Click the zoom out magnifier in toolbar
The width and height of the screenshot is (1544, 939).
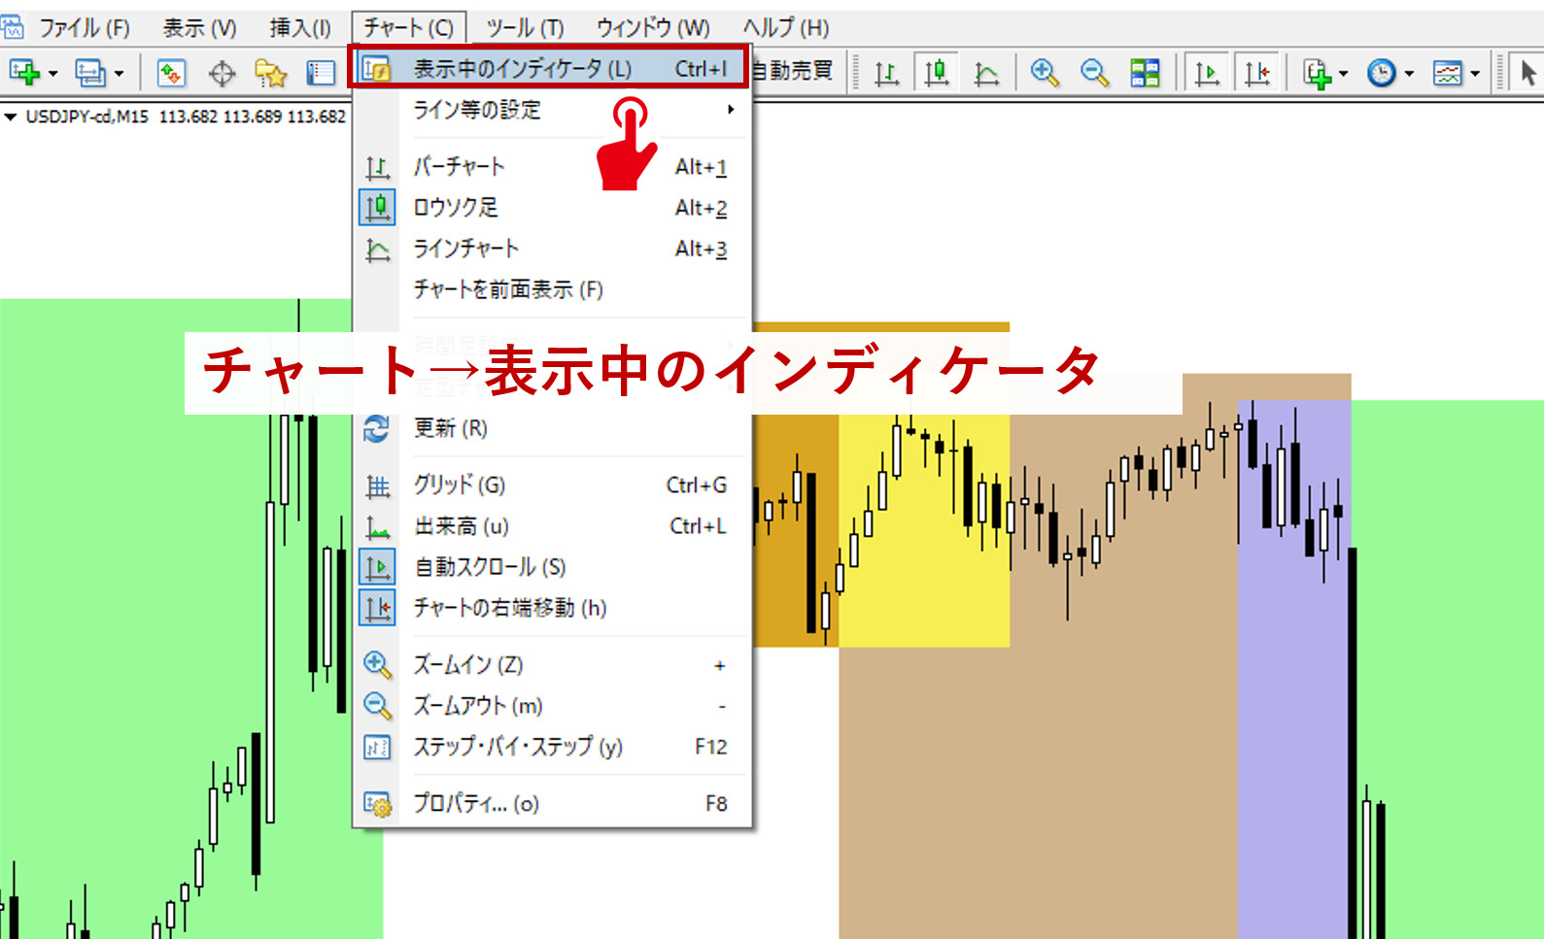coord(1094,73)
